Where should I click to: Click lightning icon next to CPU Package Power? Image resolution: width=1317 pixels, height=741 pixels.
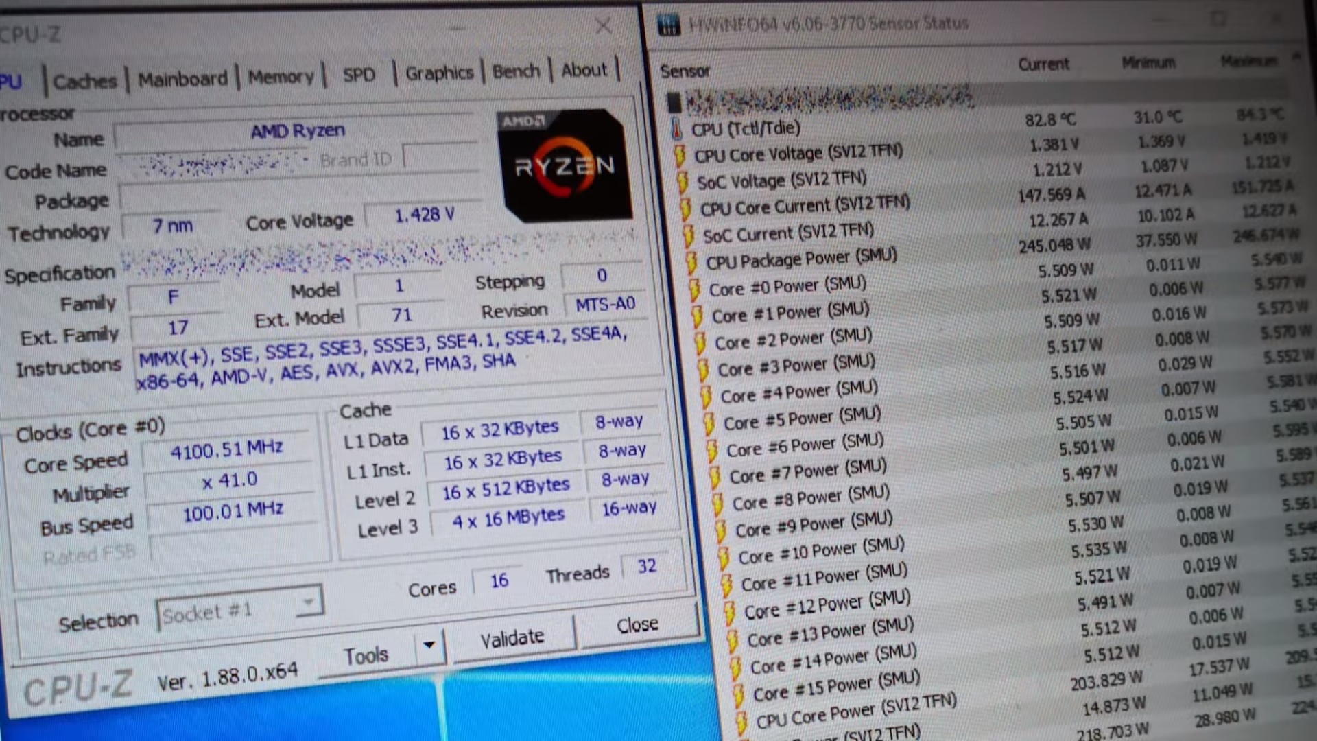pos(691,263)
